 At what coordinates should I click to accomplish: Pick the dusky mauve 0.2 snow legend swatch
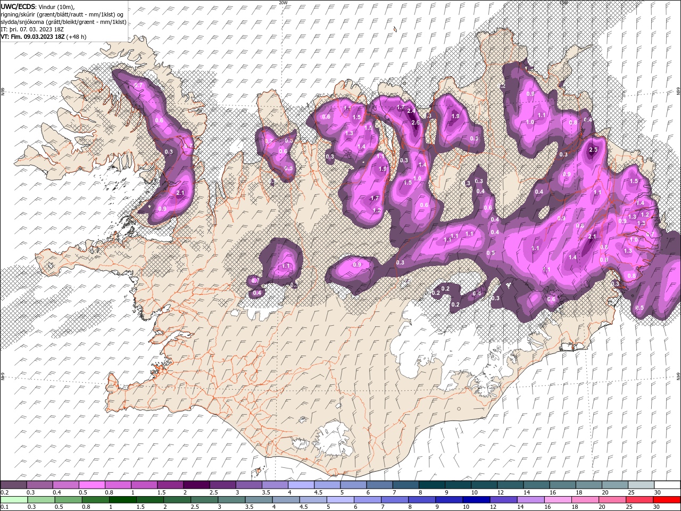(x=13, y=485)
